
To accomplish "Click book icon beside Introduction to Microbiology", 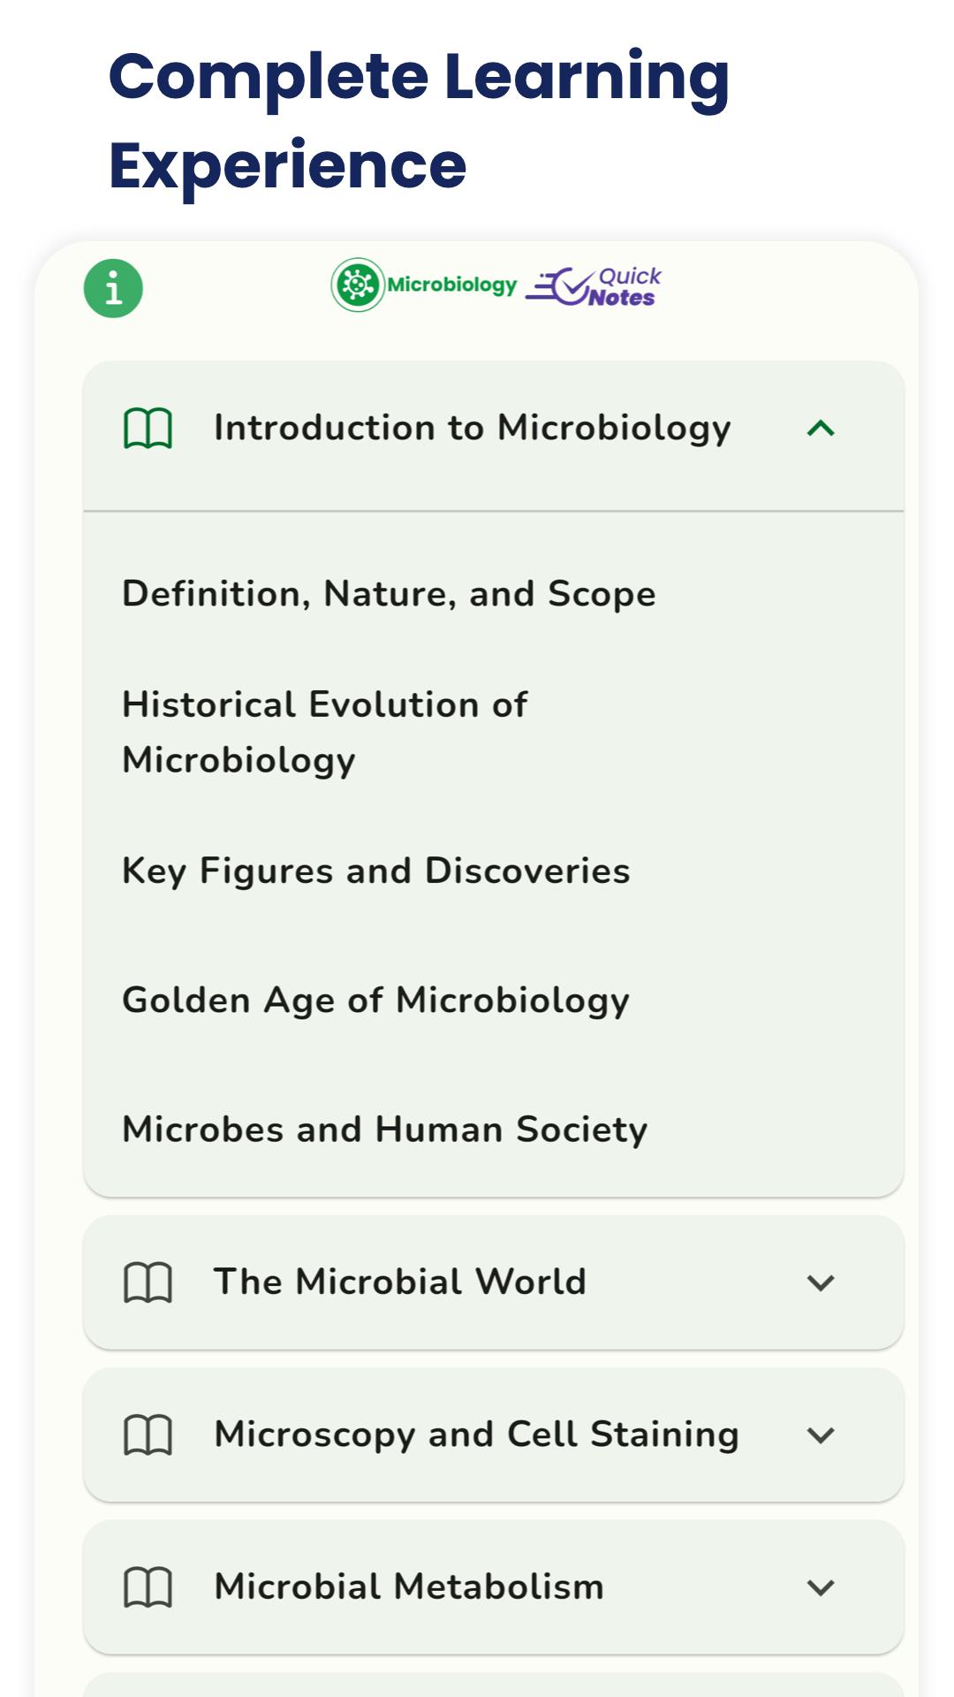I will coord(148,429).
